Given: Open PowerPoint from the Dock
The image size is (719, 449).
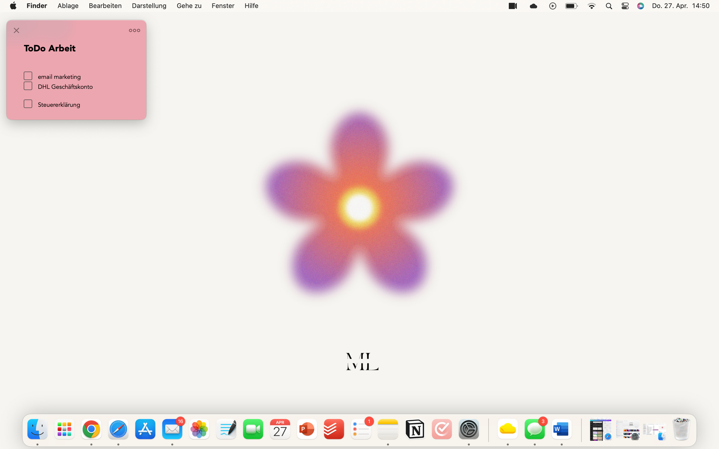Looking at the screenshot, I should click(307, 429).
